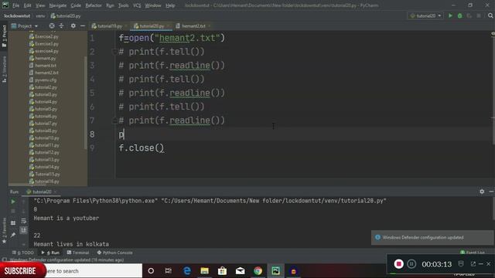Screen dimensions: 495x278
Task: Place cursor on f.close() line
Action: tap(141, 147)
